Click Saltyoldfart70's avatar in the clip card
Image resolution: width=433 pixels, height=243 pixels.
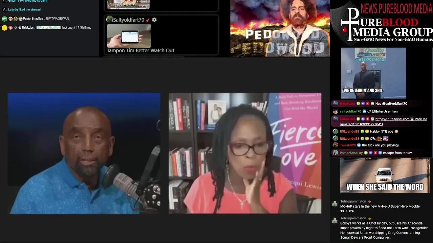[109, 20]
